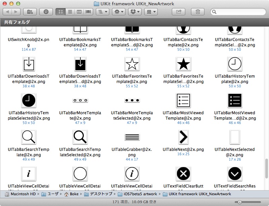
Task: Go forward with the right arrow button
Action: click(16, 12)
